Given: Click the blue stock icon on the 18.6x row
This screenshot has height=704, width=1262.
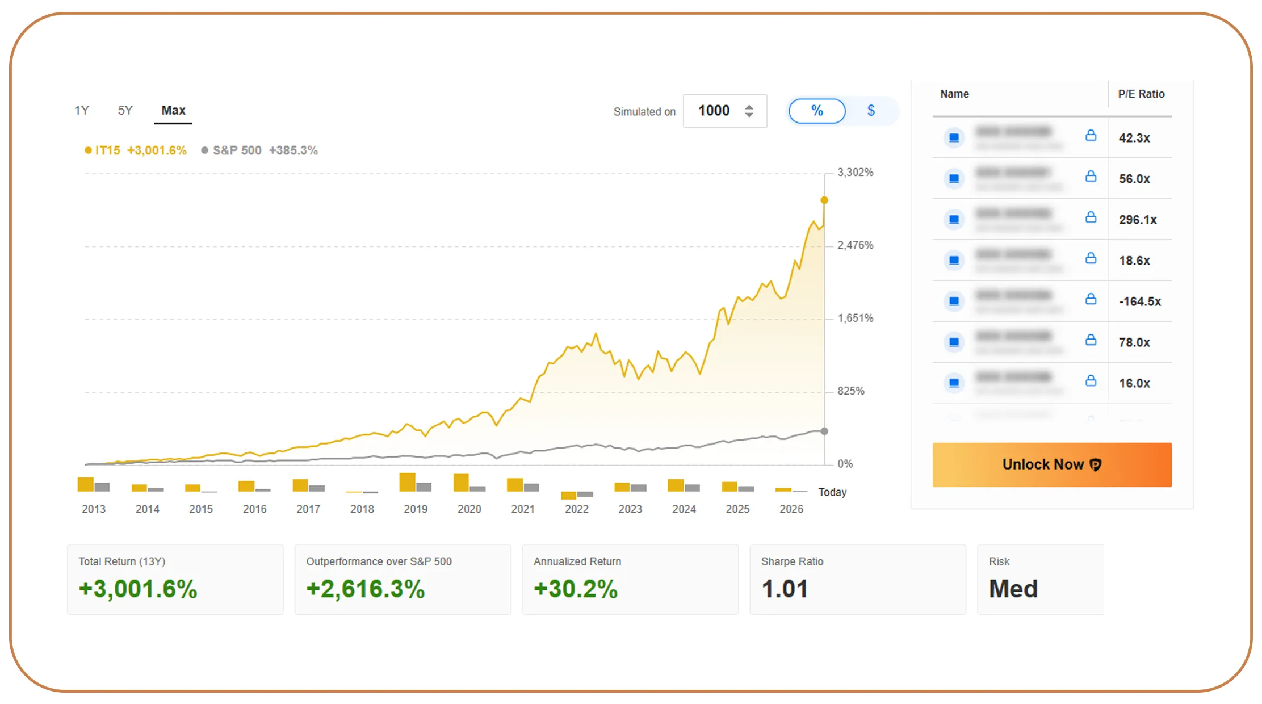Looking at the screenshot, I should point(954,260).
